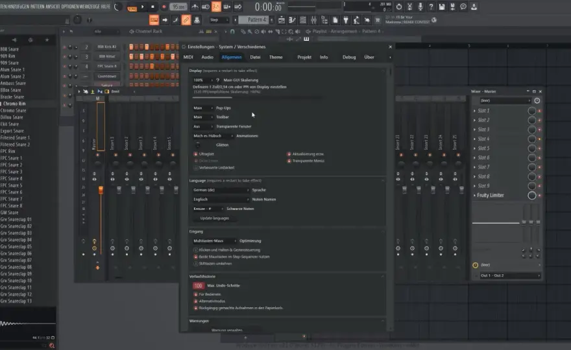The image size is (571, 350).
Task: Click the red Record button
Action: point(164,6)
